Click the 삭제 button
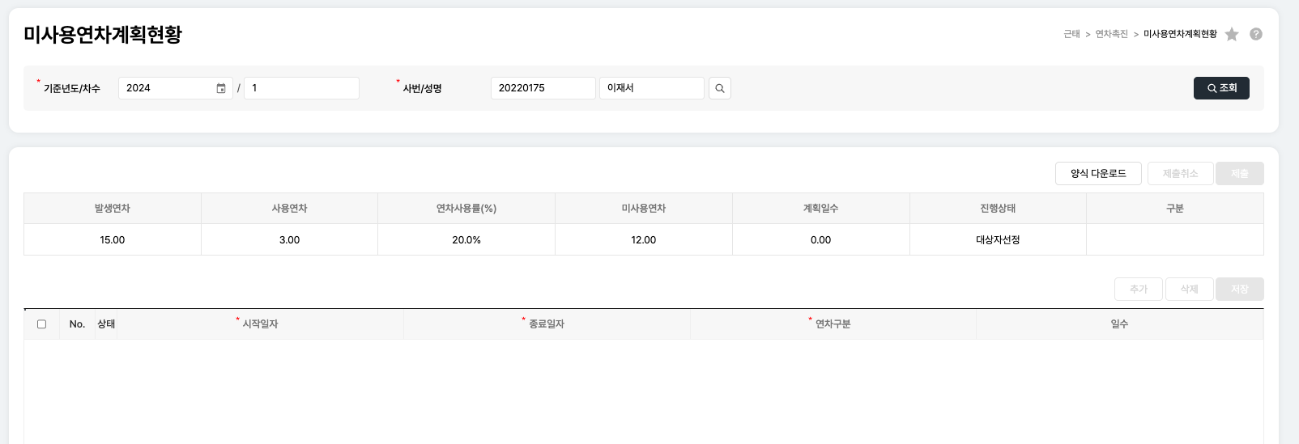The image size is (1299, 444). click(1189, 290)
